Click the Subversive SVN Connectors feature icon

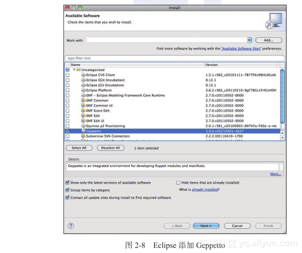click(83, 136)
